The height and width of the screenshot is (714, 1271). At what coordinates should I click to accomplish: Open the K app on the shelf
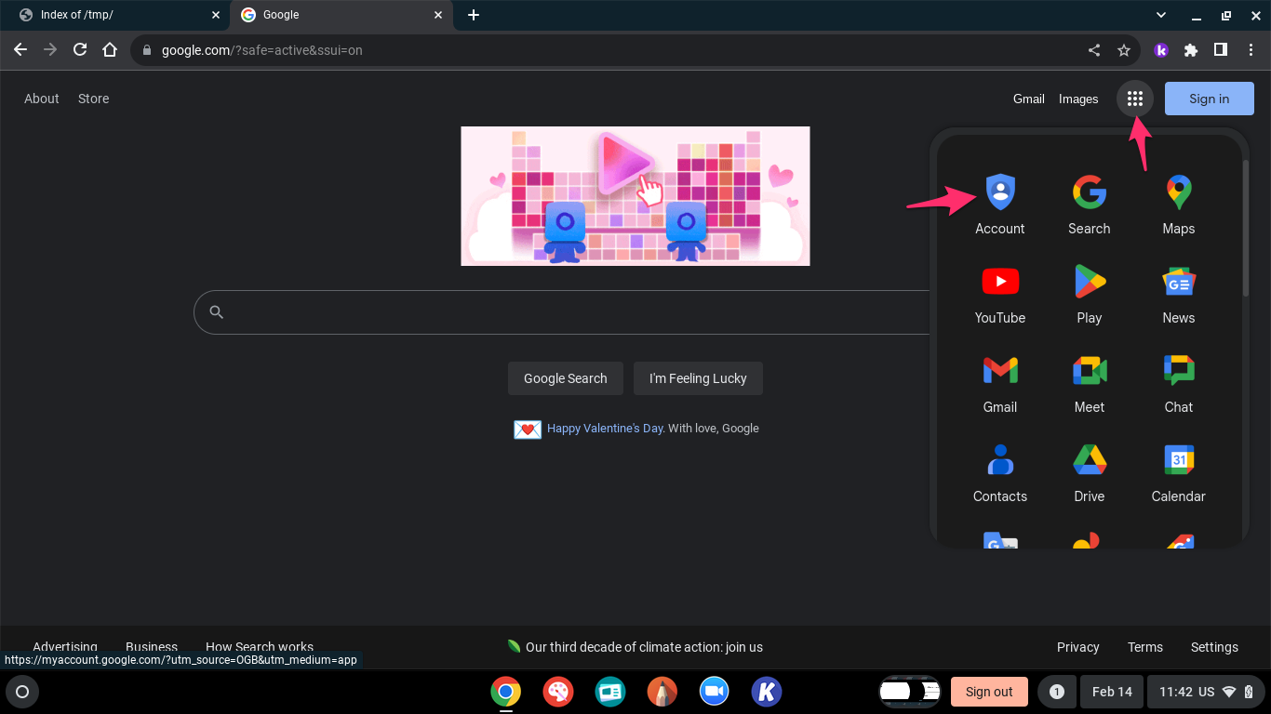(x=766, y=692)
